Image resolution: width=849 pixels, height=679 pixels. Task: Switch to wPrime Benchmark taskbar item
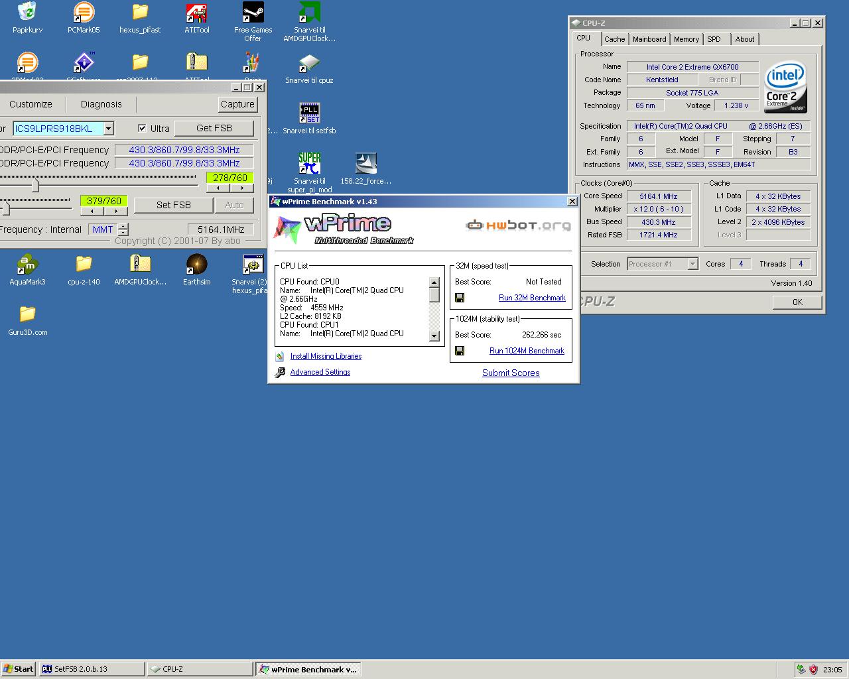308,669
